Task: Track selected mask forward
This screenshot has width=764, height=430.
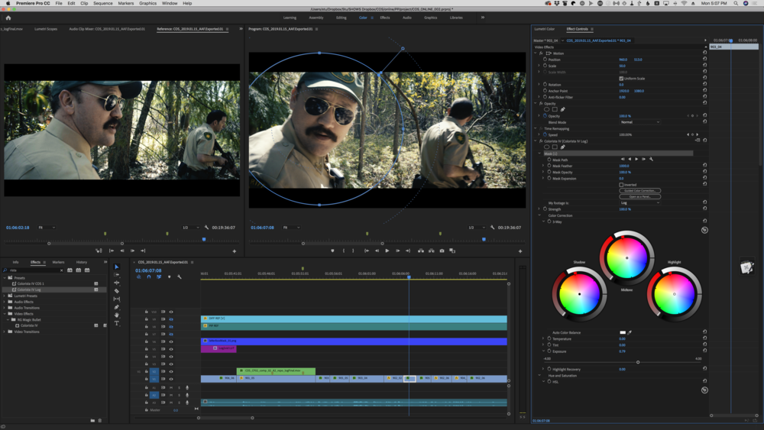Action: (636, 159)
